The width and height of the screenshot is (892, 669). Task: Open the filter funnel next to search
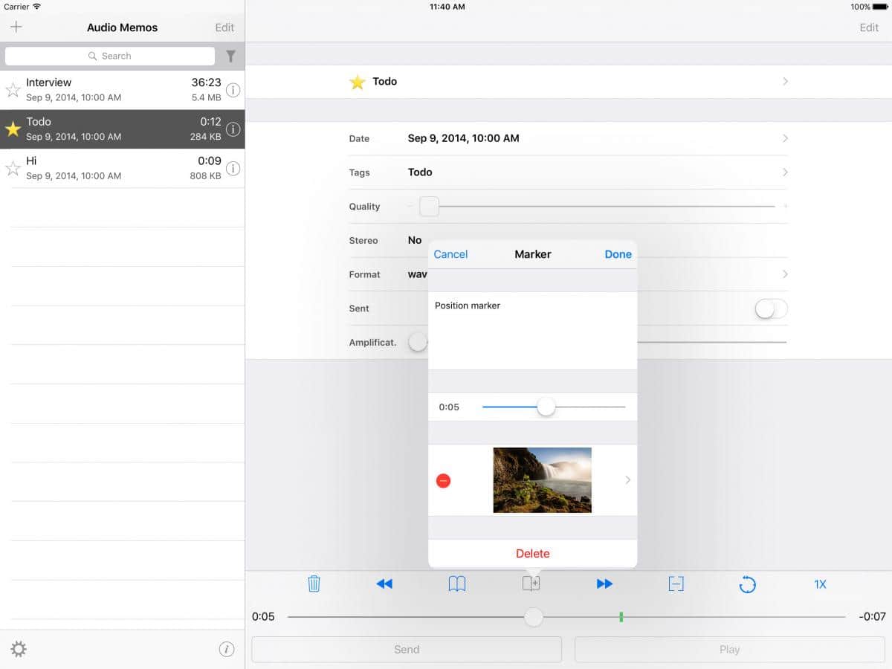pos(230,56)
